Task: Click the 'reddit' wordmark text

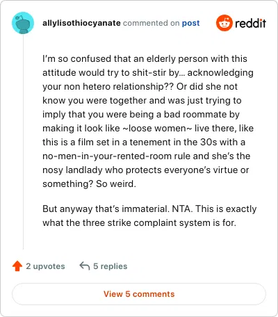Action: click(250, 23)
